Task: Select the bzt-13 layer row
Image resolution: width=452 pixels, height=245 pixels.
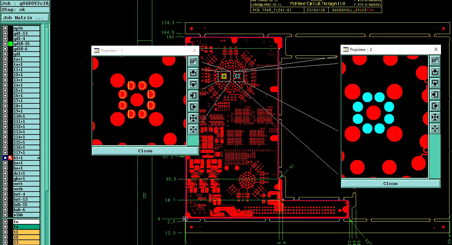Action: tap(26, 199)
